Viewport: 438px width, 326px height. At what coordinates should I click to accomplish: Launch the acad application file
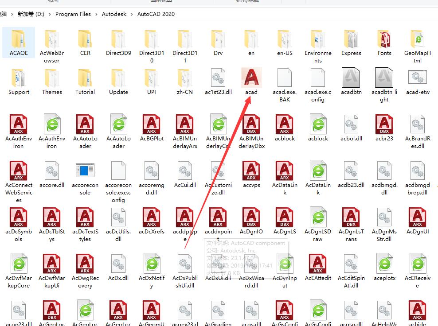click(251, 81)
